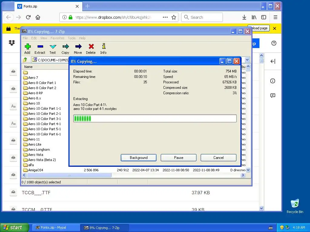Bookmark this page with star icon
Viewport: 310px width, 232px height.
click(174, 17)
